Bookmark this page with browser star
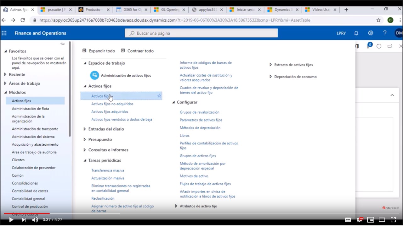 (378, 20)
